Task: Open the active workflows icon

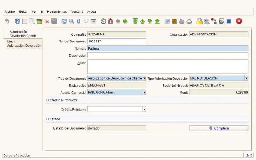Action: pyautogui.click(x=214, y=21)
